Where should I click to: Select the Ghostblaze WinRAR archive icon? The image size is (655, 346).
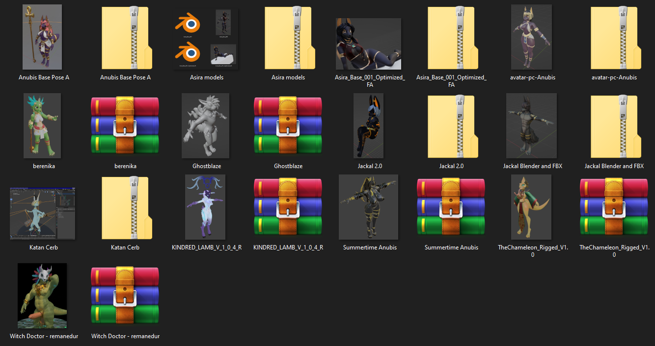pos(288,125)
